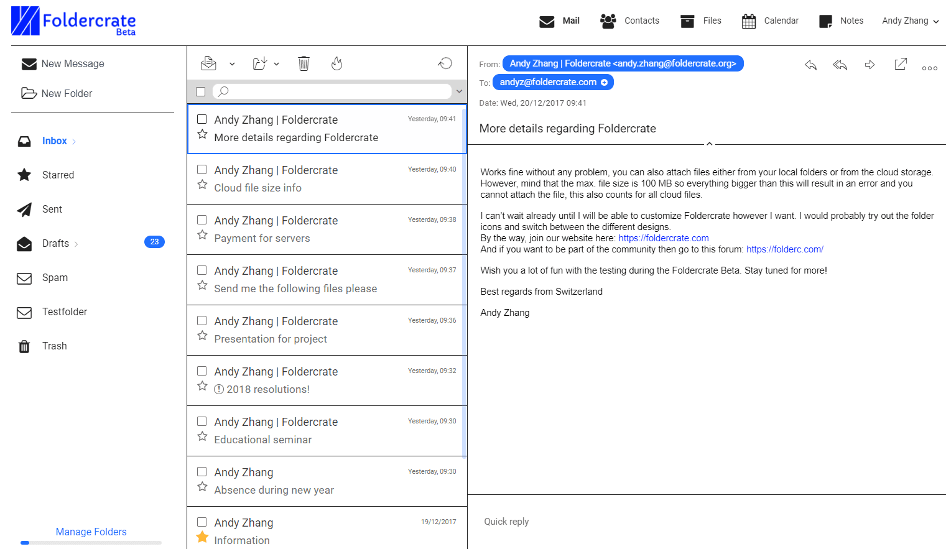The image size is (946, 549).
Task: Collapse the message header with caret
Action: pos(709,144)
